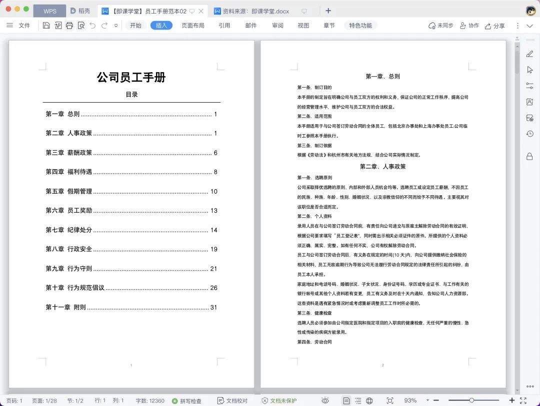540x406 pixels.
Task: Switch to web layout view globe icon
Action: pyautogui.click(x=369, y=400)
